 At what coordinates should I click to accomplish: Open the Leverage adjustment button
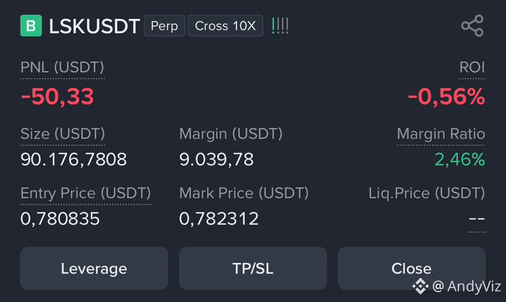point(94,268)
